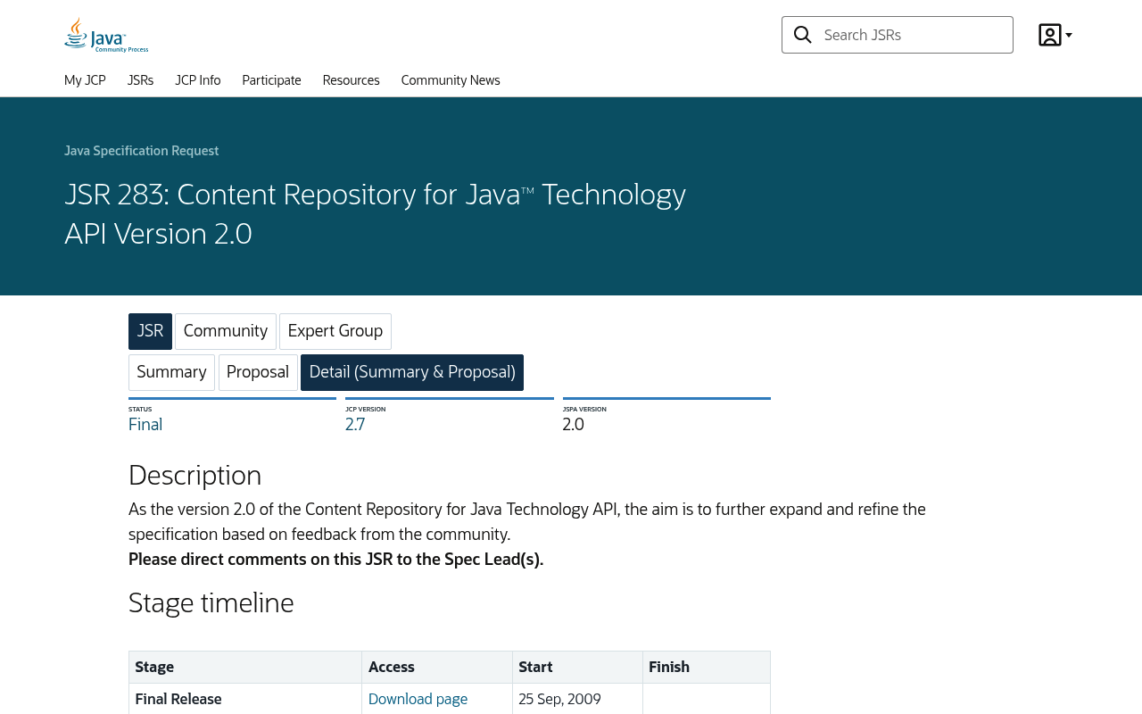
Task: Click the Java Specification Request label
Action: coord(141,151)
